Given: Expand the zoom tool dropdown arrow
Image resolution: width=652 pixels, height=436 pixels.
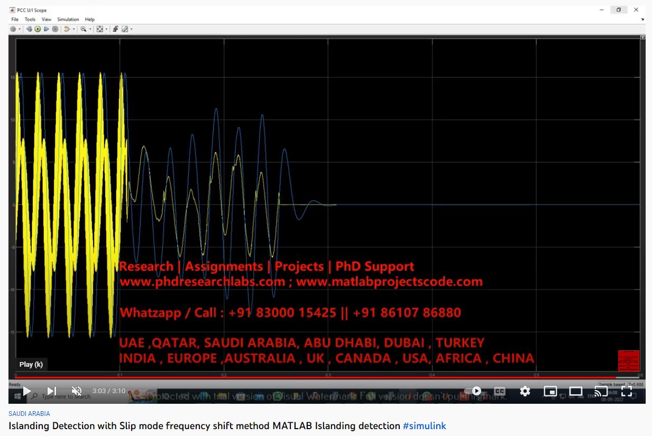Looking at the screenshot, I should [90, 29].
